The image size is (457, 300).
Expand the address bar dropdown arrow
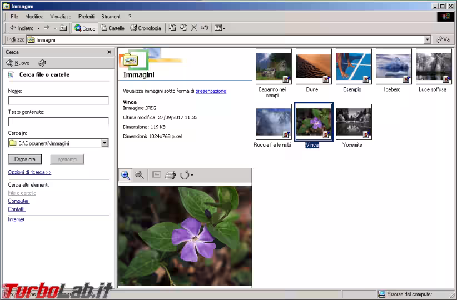[428, 40]
